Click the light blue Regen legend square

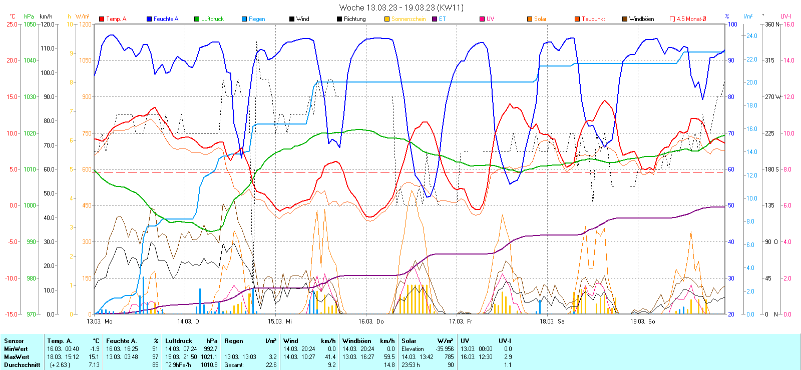244,19
